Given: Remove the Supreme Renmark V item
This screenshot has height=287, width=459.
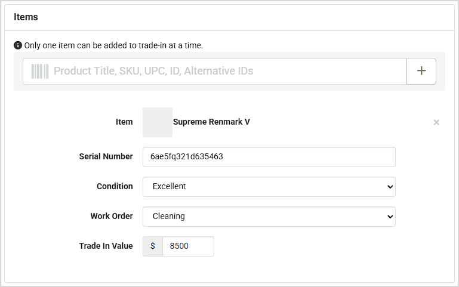Looking at the screenshot, I should (x=436, y=122).
